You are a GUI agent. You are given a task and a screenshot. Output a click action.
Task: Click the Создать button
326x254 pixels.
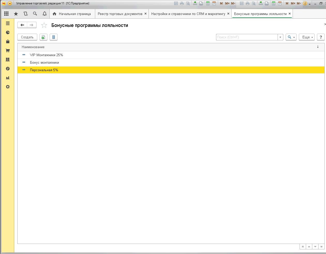point(27,37)
